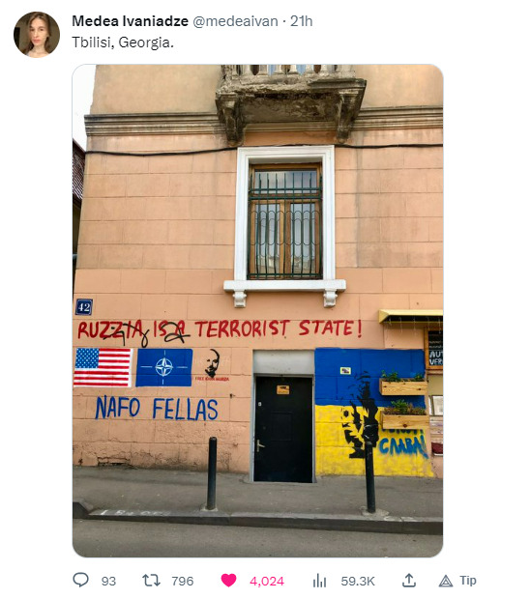The height and width of the screenshot is (599, 530).
Task: Toggle the pink heart like icon
Action: pos(228,581)
